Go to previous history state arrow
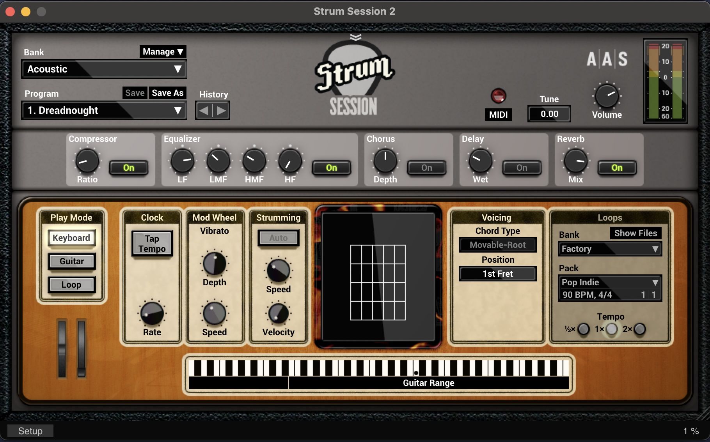Screen dimensions: 710x442 pos(204,111)
